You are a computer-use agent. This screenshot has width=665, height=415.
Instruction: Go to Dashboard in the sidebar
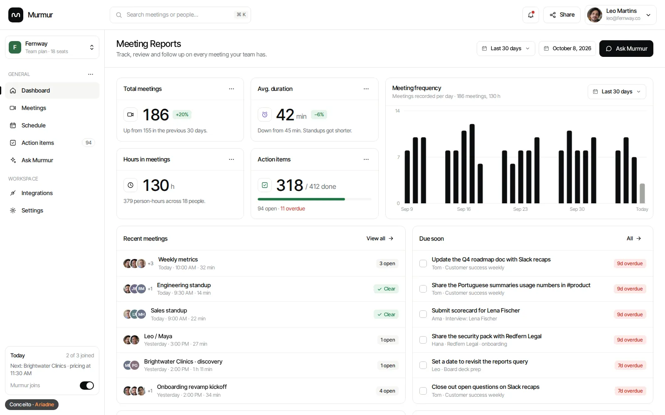52,90
